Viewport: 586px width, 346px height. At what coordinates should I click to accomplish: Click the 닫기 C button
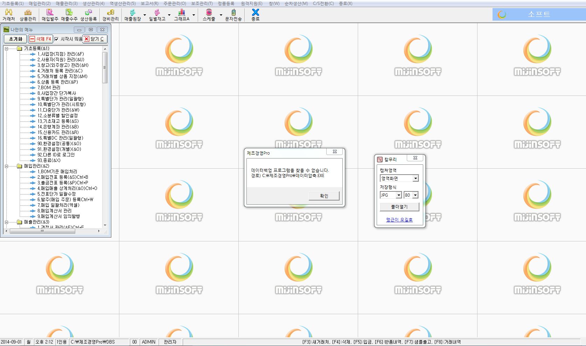pyautogui.click(x=95, y=39)
